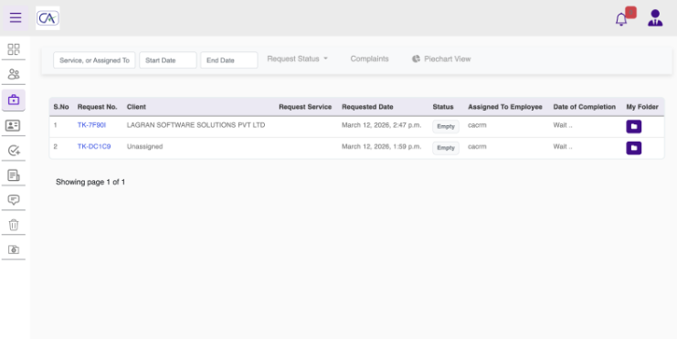Click the End Date field
Image resolution: width=677 pixels, height=339 pixels.
point(228,60)
